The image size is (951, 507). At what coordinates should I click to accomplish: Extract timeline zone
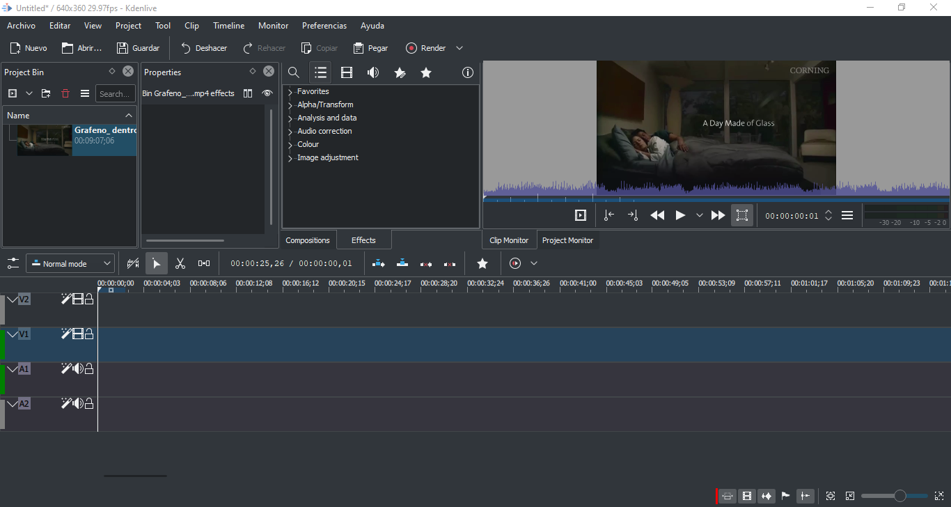click(x=426, y=263)
